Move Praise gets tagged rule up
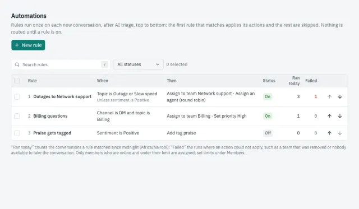 [x=329, y=133]
